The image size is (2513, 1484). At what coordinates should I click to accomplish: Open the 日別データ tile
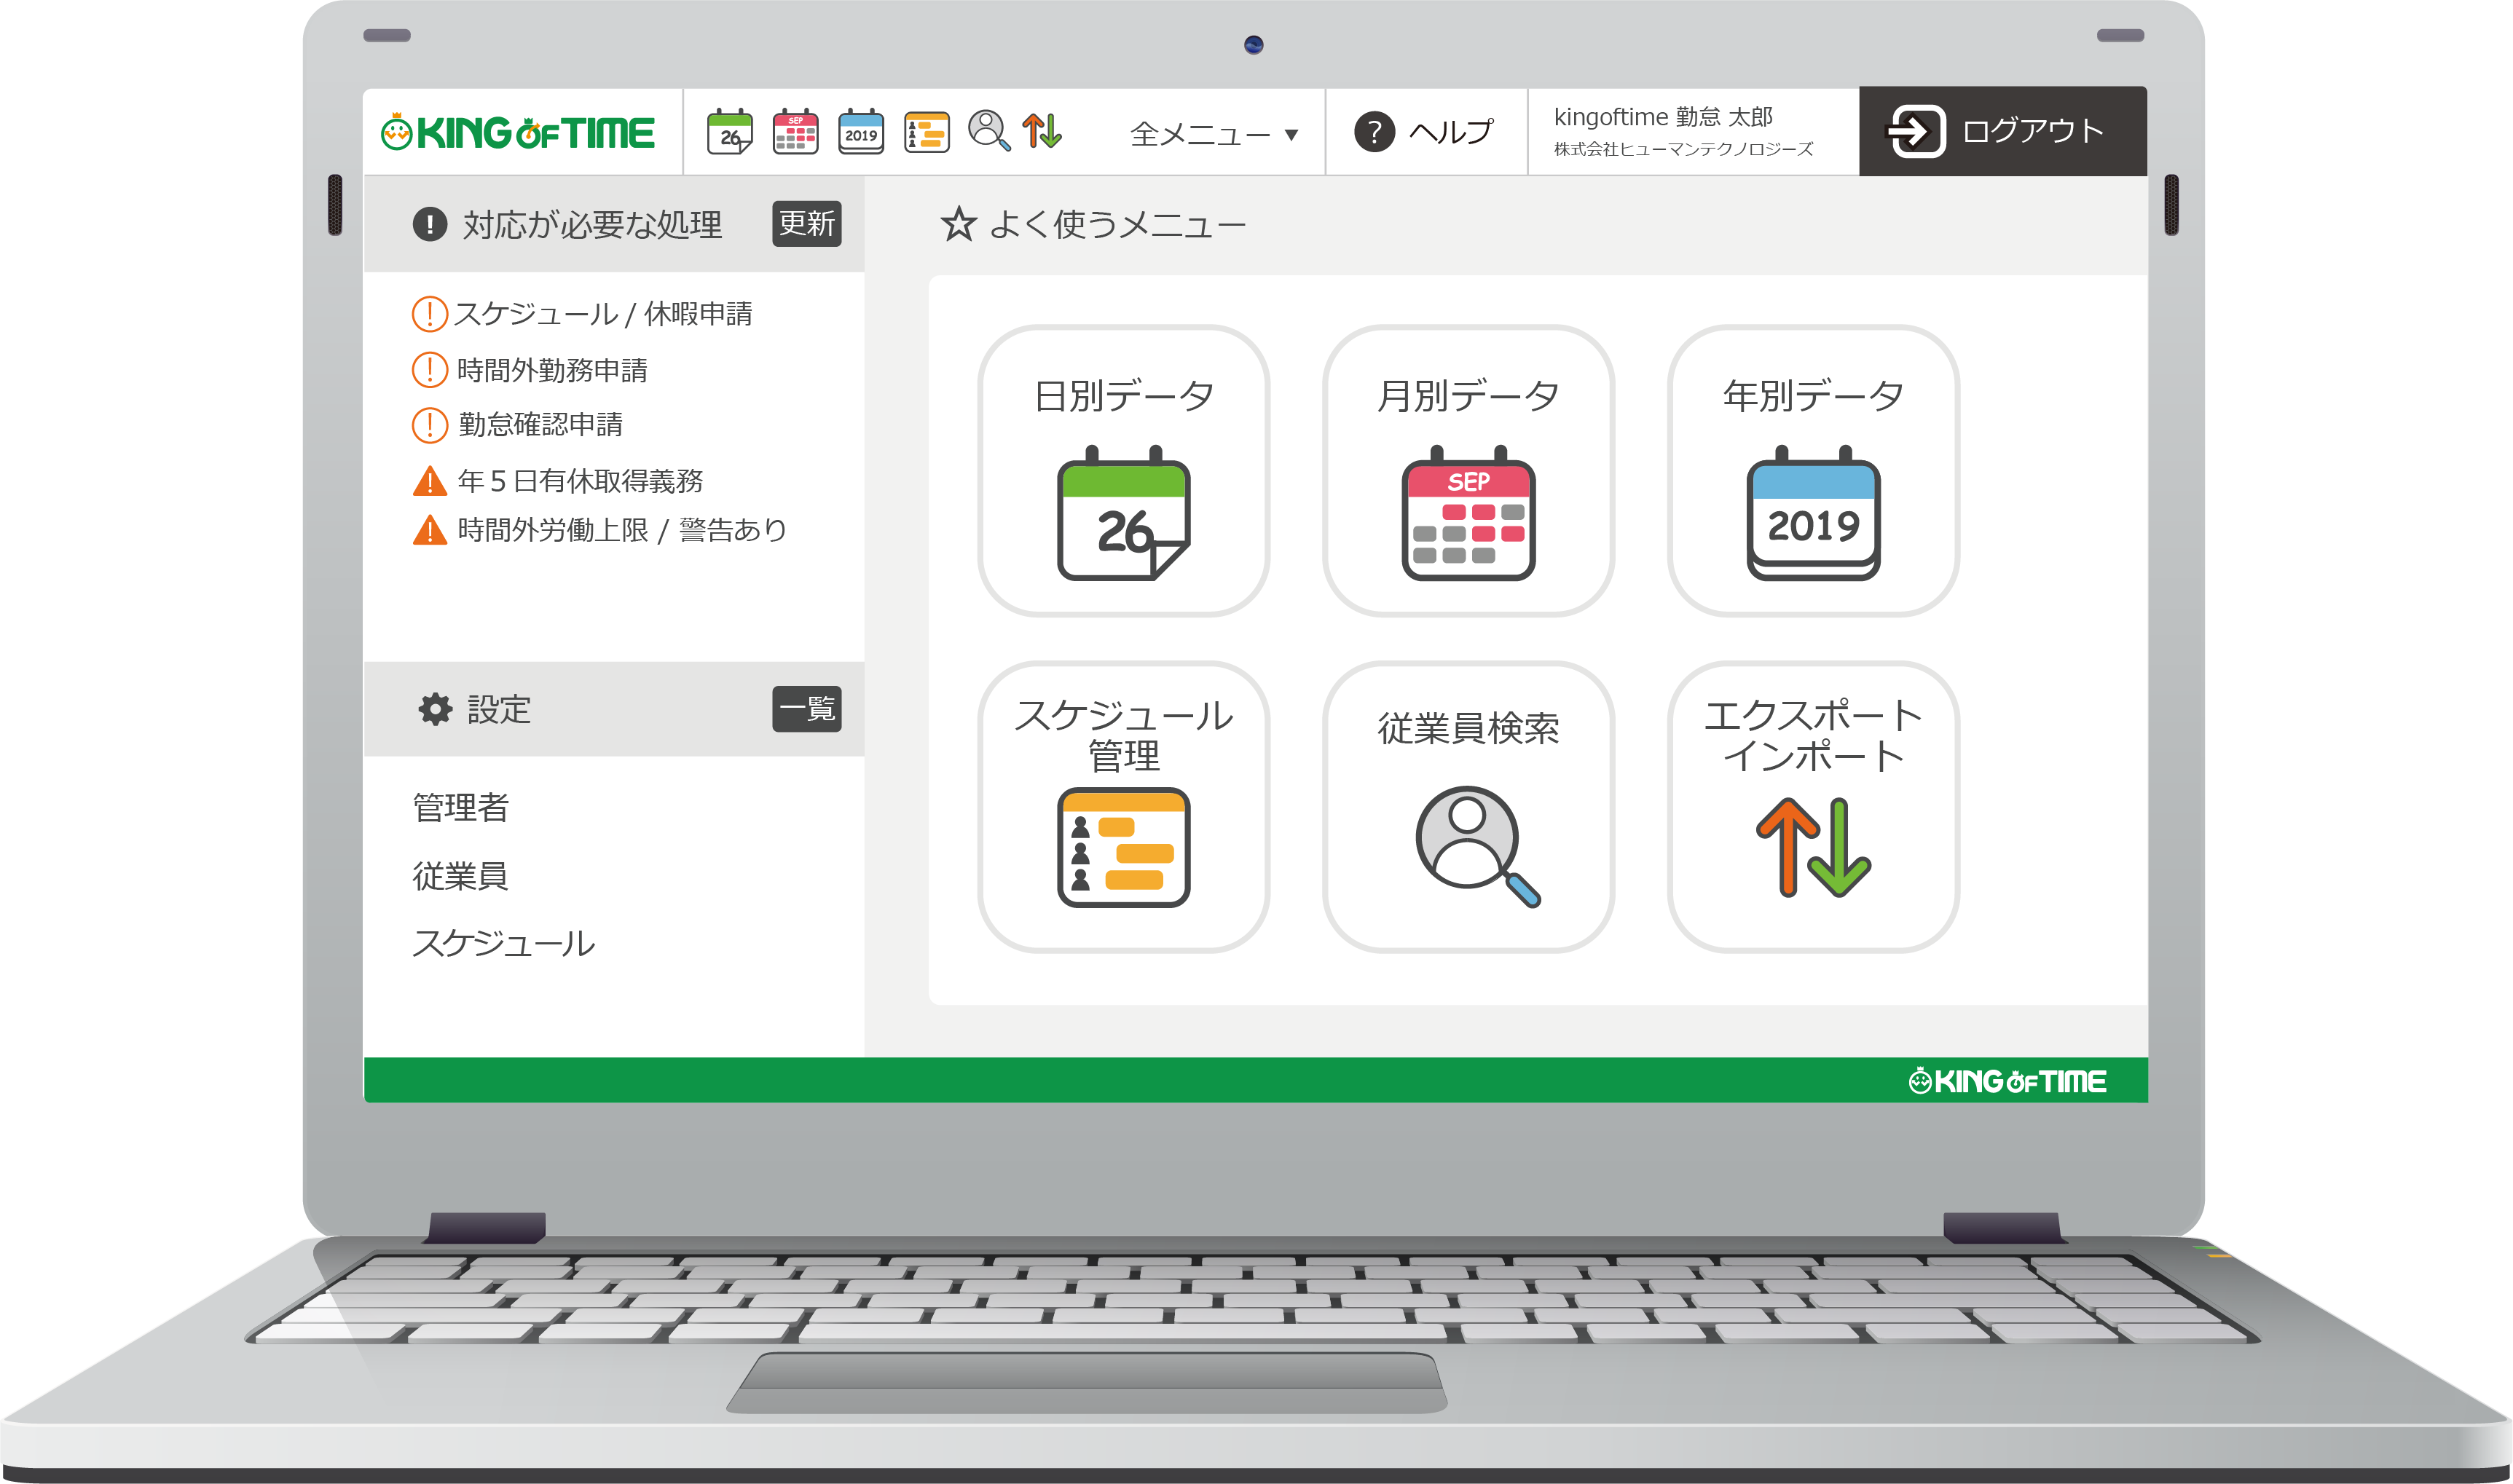click(x=1123, y=471)
